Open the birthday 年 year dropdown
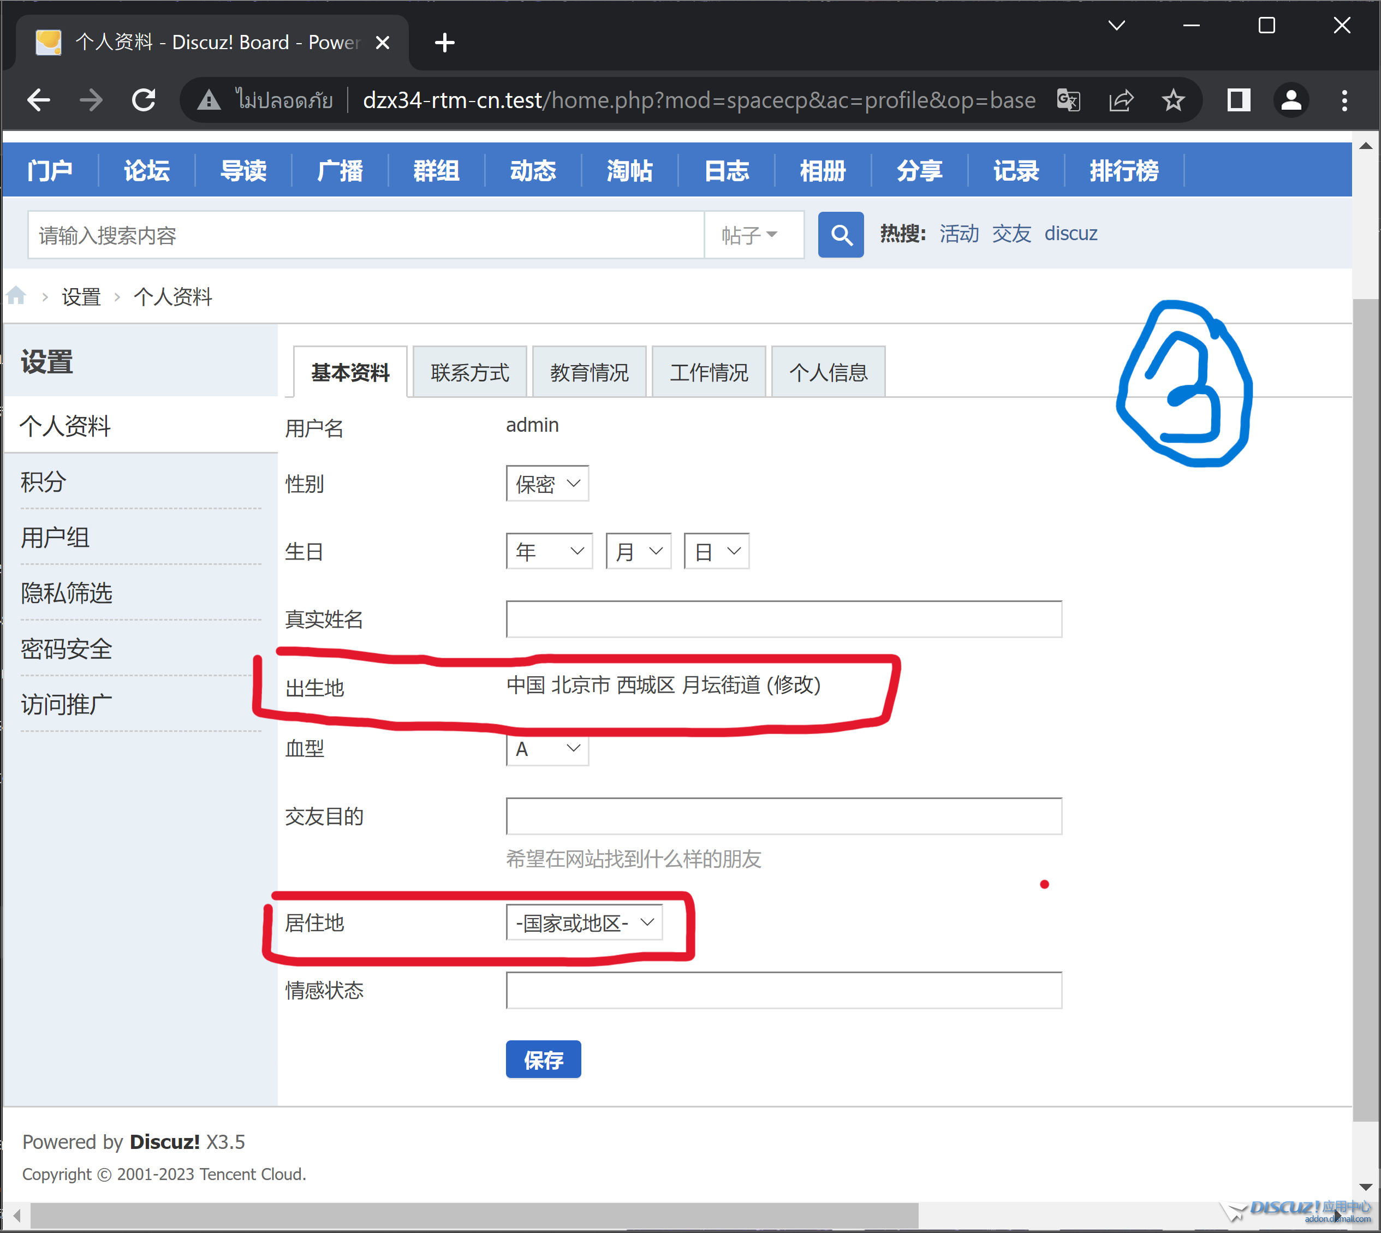The height and width of the screenshot is (1233, 1381). [549, 551]
